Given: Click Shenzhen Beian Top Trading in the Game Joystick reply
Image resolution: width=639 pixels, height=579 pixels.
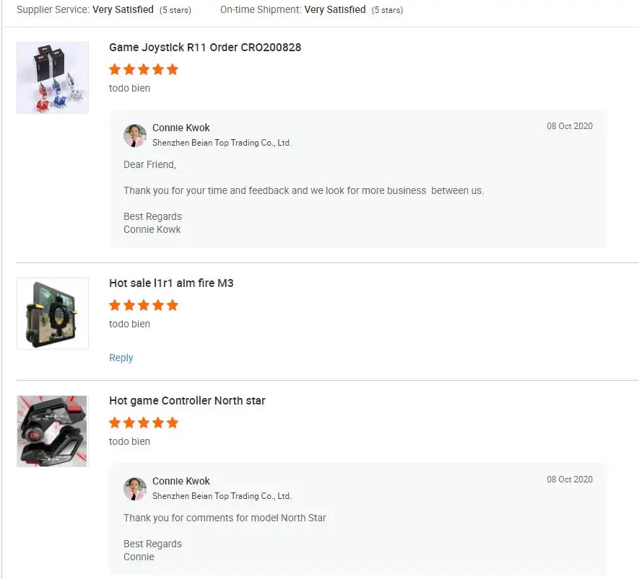Looking at the screenshot, I should coord(222,143).
